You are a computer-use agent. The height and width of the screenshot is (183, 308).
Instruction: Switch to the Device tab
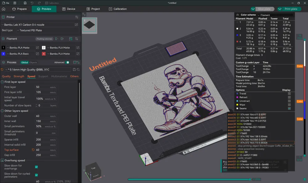pos(69,9)
